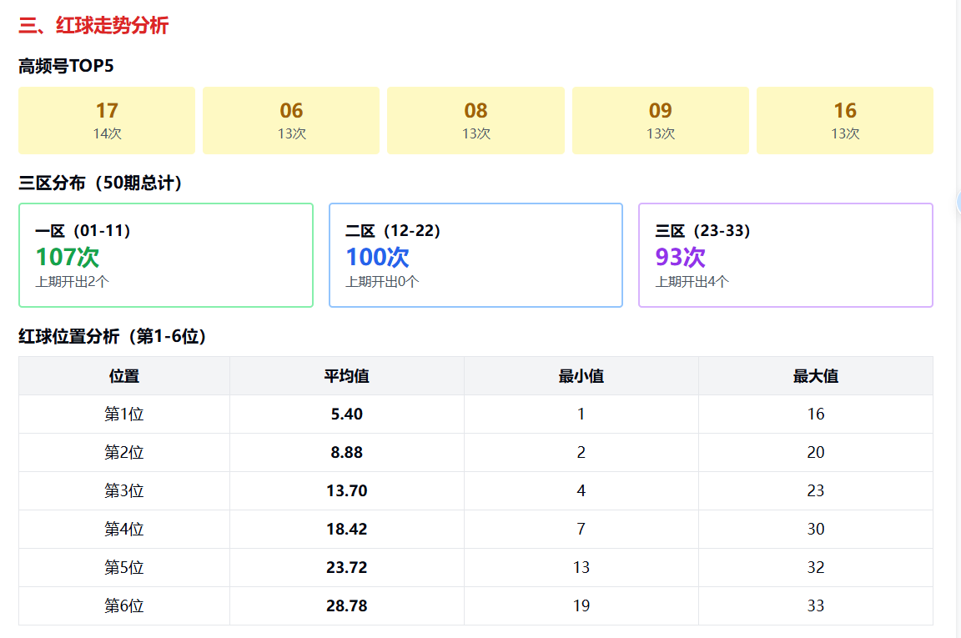Click the 三区 (23-33) distribution box
Image resolution: width=961 pixels, height=638 pixels.
pos(785,255)
